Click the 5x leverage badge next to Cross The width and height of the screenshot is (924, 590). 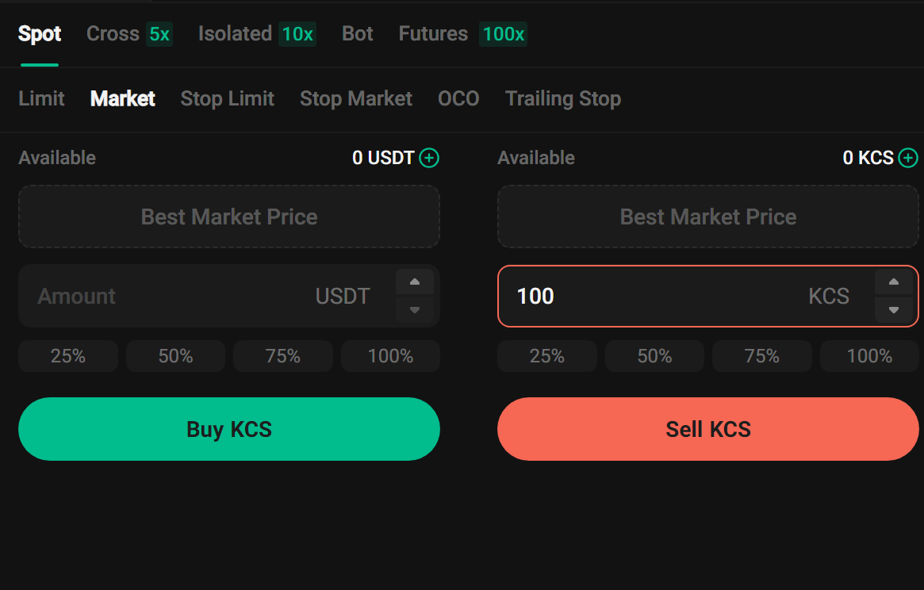(158, 34)
